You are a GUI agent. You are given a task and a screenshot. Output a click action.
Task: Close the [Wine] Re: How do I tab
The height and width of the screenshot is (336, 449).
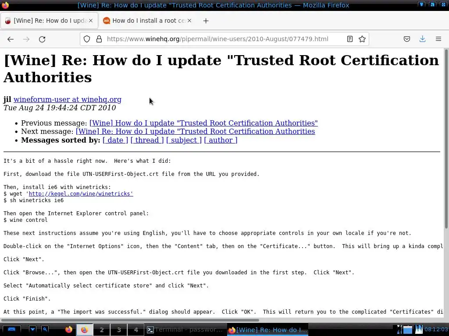[91, 21]
